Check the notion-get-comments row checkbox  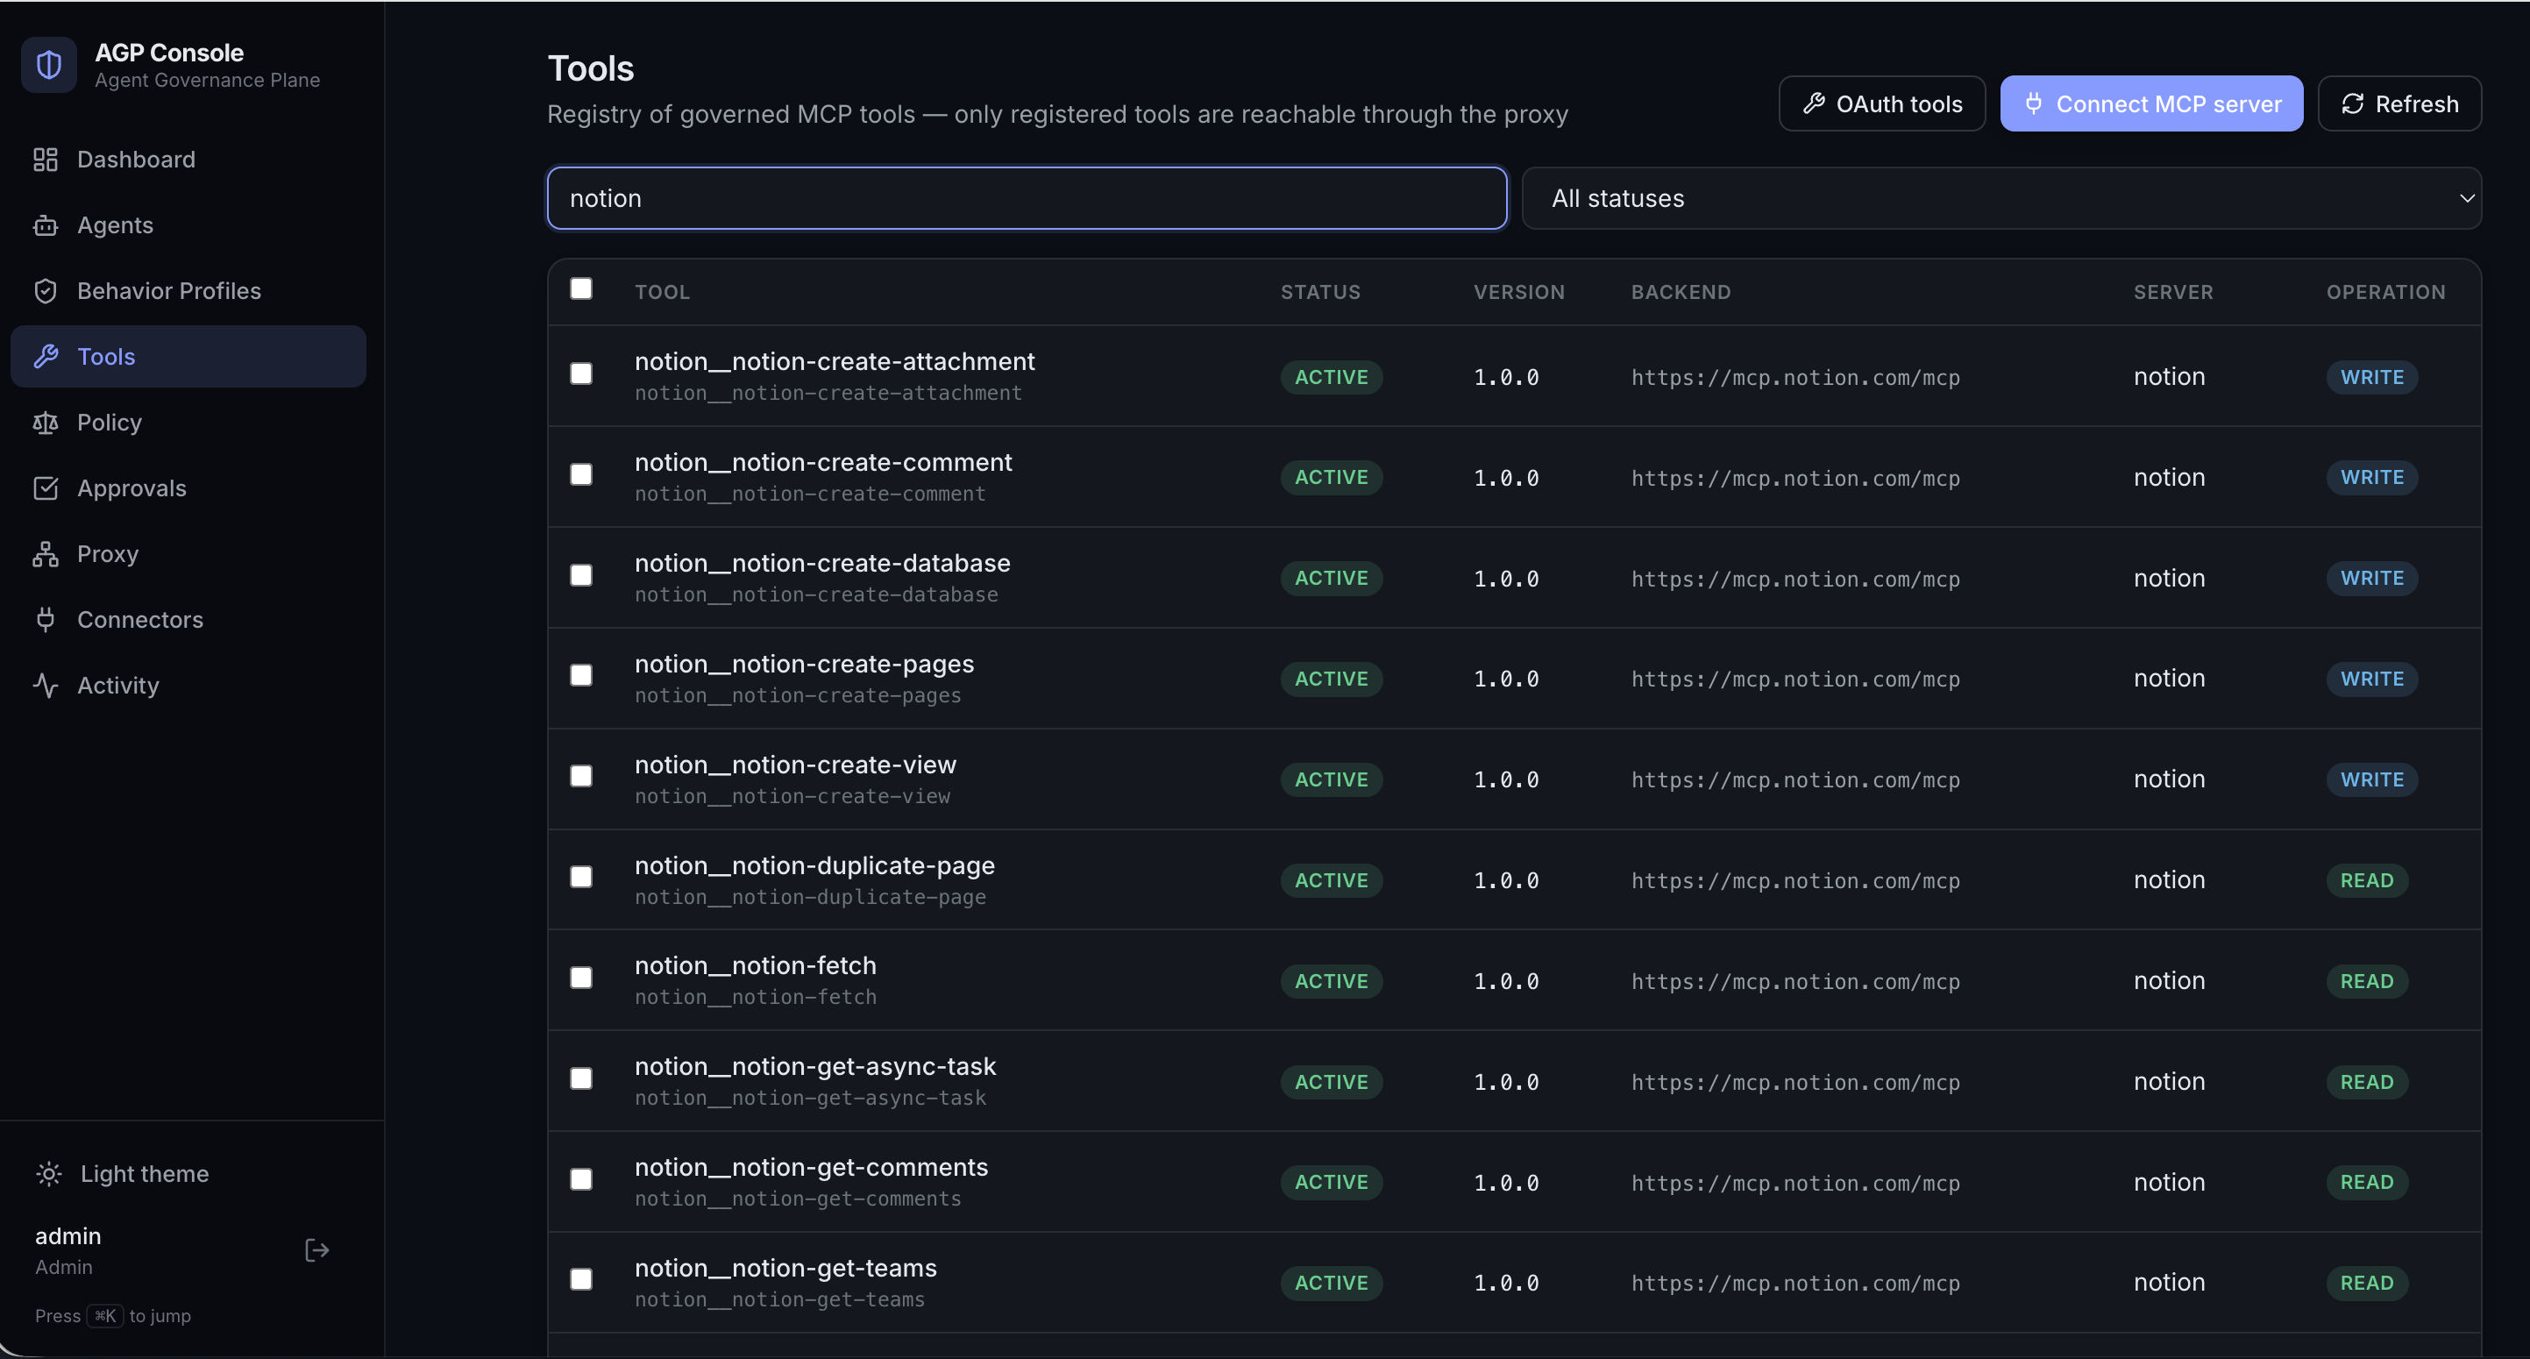[x=581, y=1179]
